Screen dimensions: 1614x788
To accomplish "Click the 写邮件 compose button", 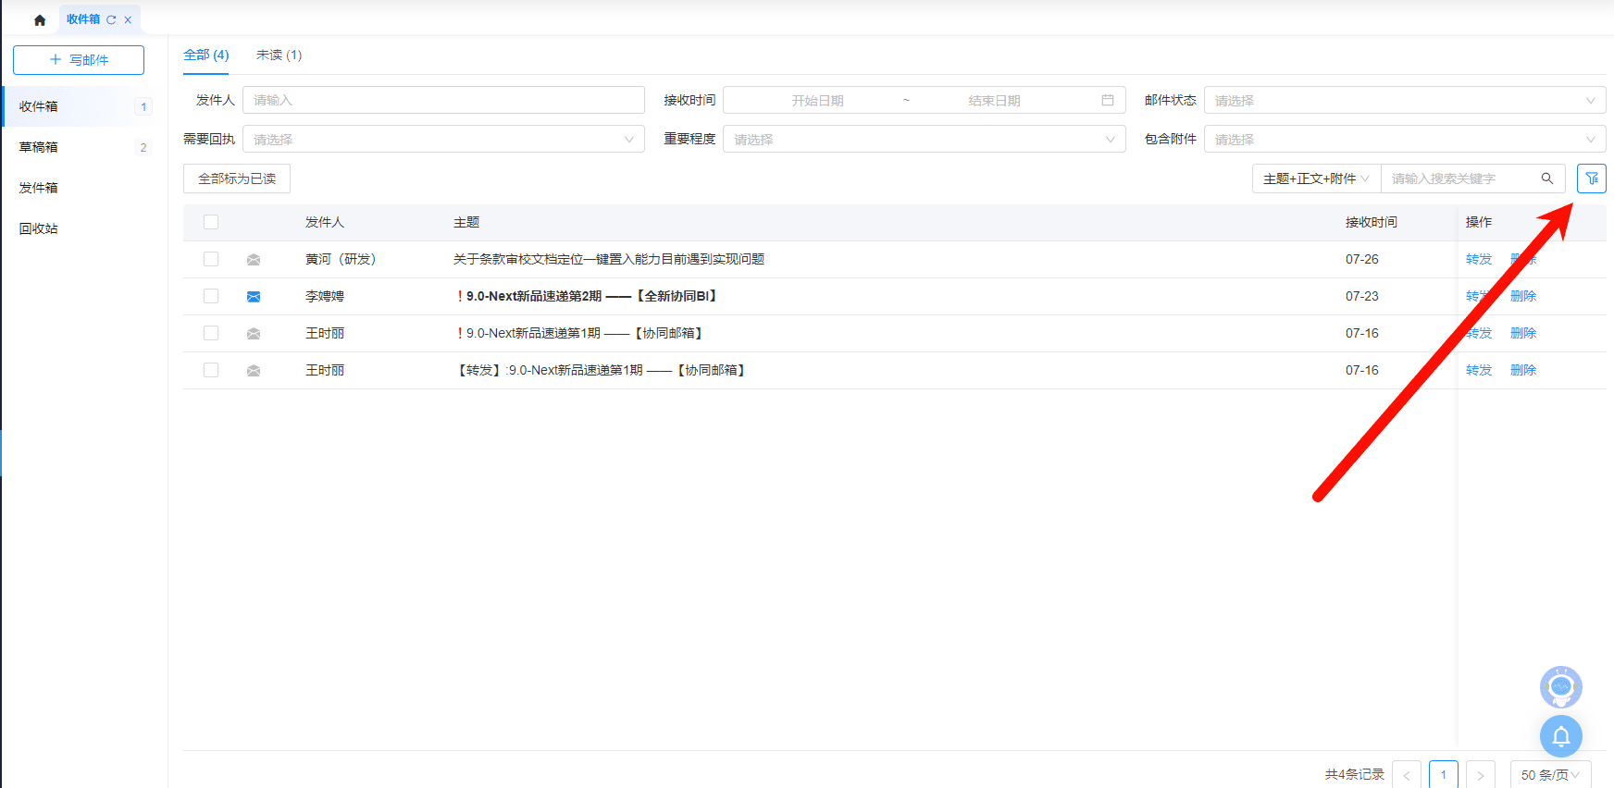I will coord(79,60).
